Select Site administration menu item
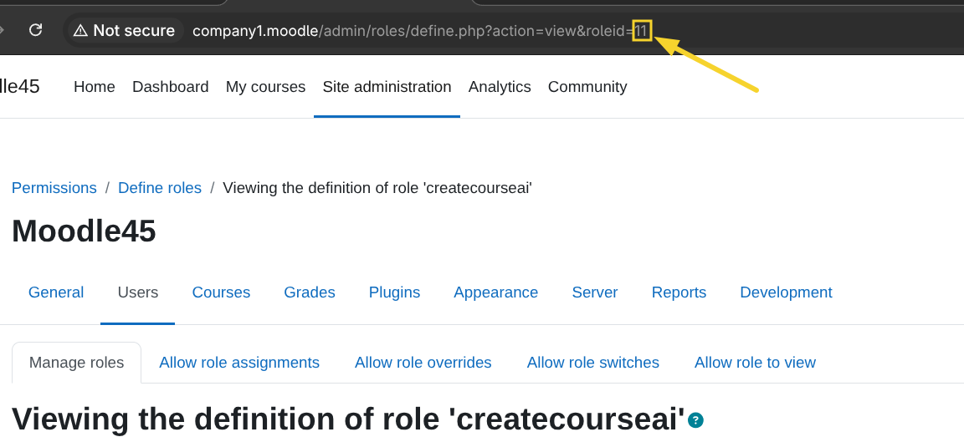The width and height of the screenshot is (964, 437). [387, 87]
